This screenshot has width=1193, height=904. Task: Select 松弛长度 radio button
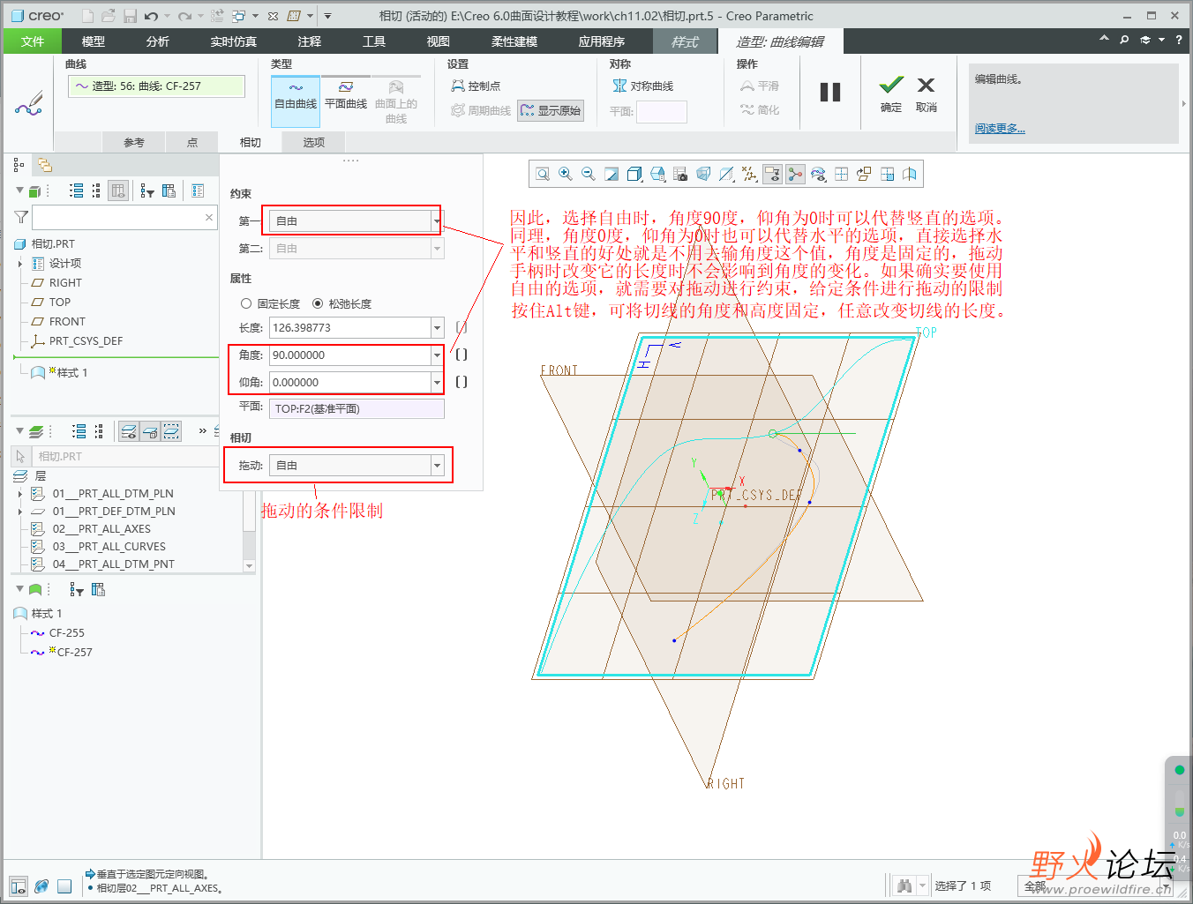(318, 303)
